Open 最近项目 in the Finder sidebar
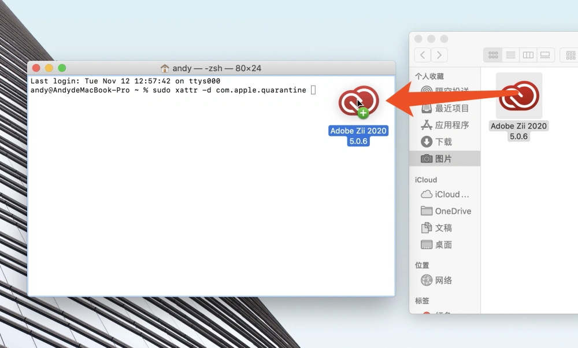 pos(444,108)
